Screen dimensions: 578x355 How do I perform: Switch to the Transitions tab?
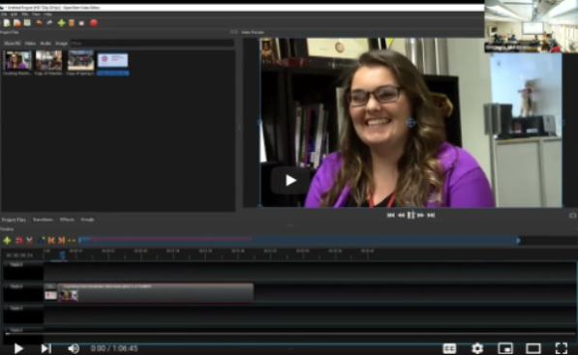click(x=43, y=220)
